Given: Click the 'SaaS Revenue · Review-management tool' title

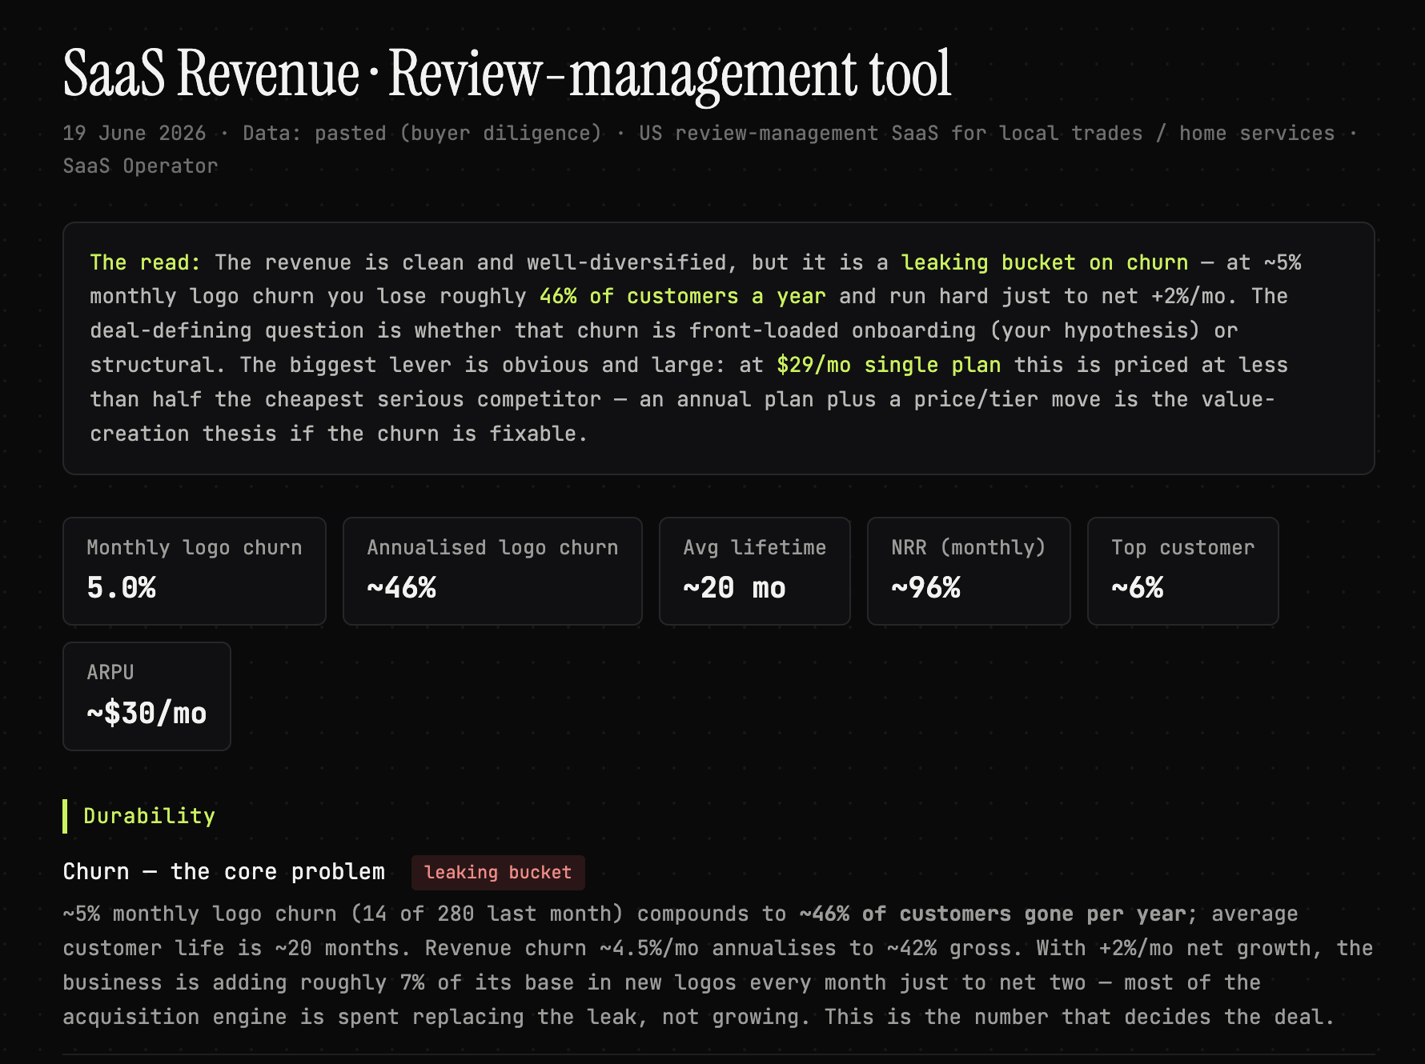Looking at the screenshot, I should click(507, 74).
